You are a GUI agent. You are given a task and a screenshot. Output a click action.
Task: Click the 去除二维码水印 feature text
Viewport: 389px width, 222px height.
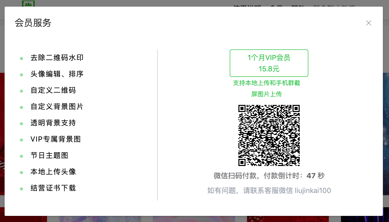coord(57,58)
